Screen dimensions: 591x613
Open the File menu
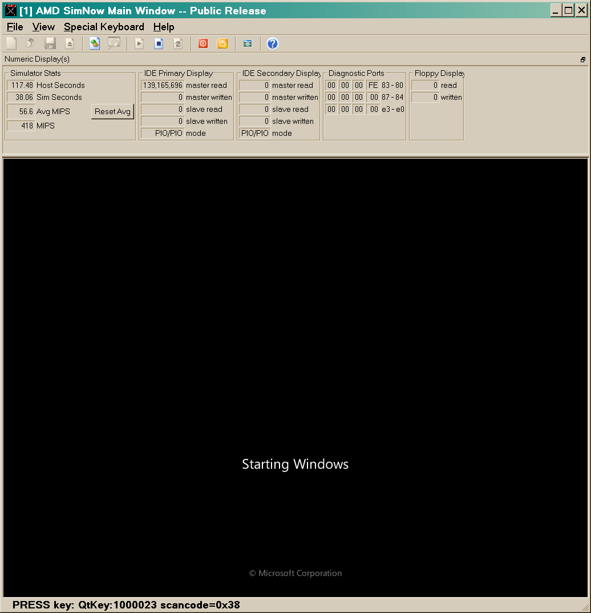point(15,27)
